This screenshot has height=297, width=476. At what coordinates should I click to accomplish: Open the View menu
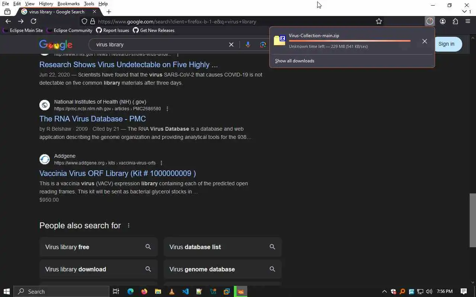pyautogui.click(x=30, y=4)
